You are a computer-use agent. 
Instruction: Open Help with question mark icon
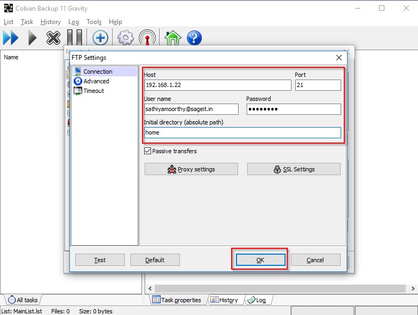(x=194, y=38)
